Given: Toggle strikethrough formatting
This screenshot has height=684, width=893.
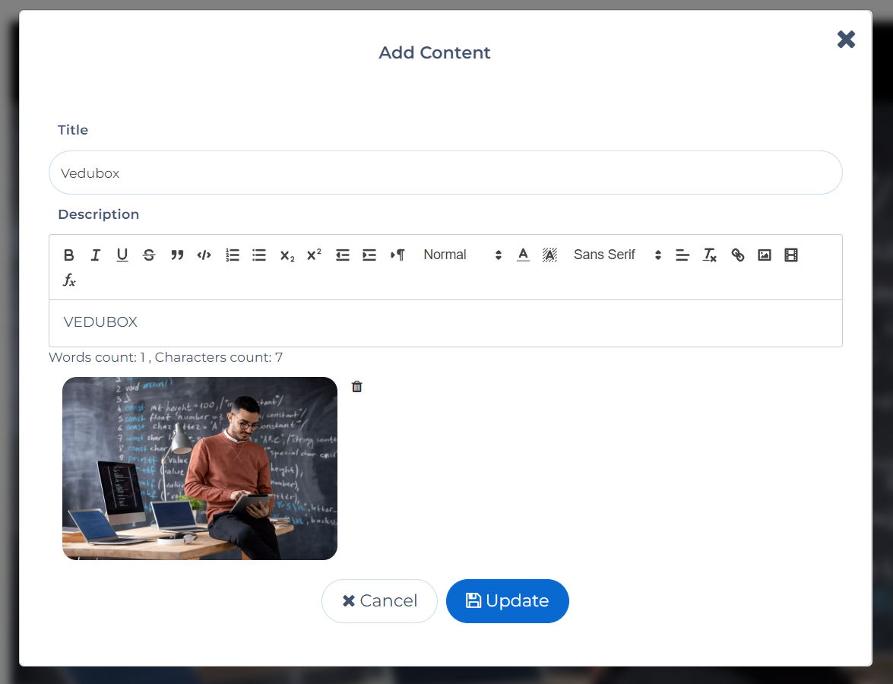Looking at the screenshot, I should 149,255.
